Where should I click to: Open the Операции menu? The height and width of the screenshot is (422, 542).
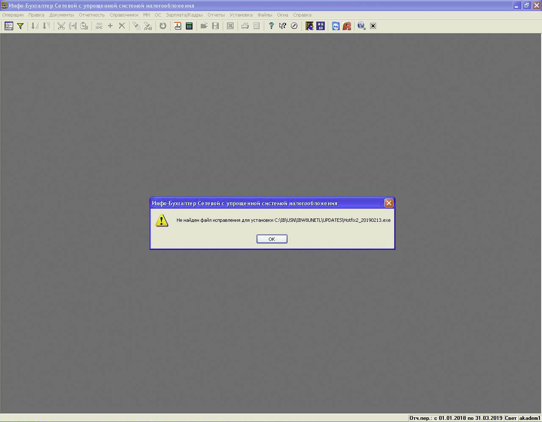pos(13,15)
